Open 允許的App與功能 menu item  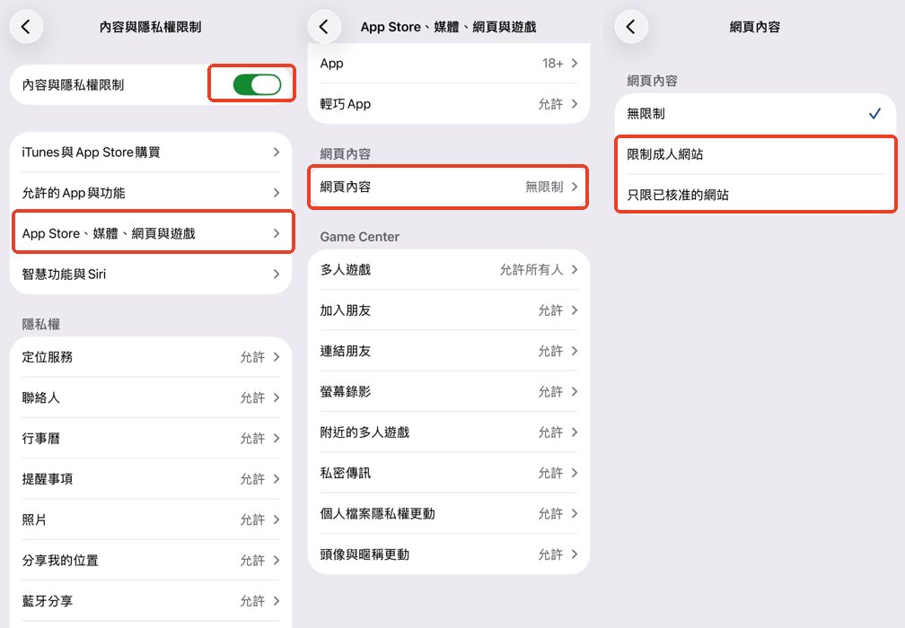click(151, 193)
